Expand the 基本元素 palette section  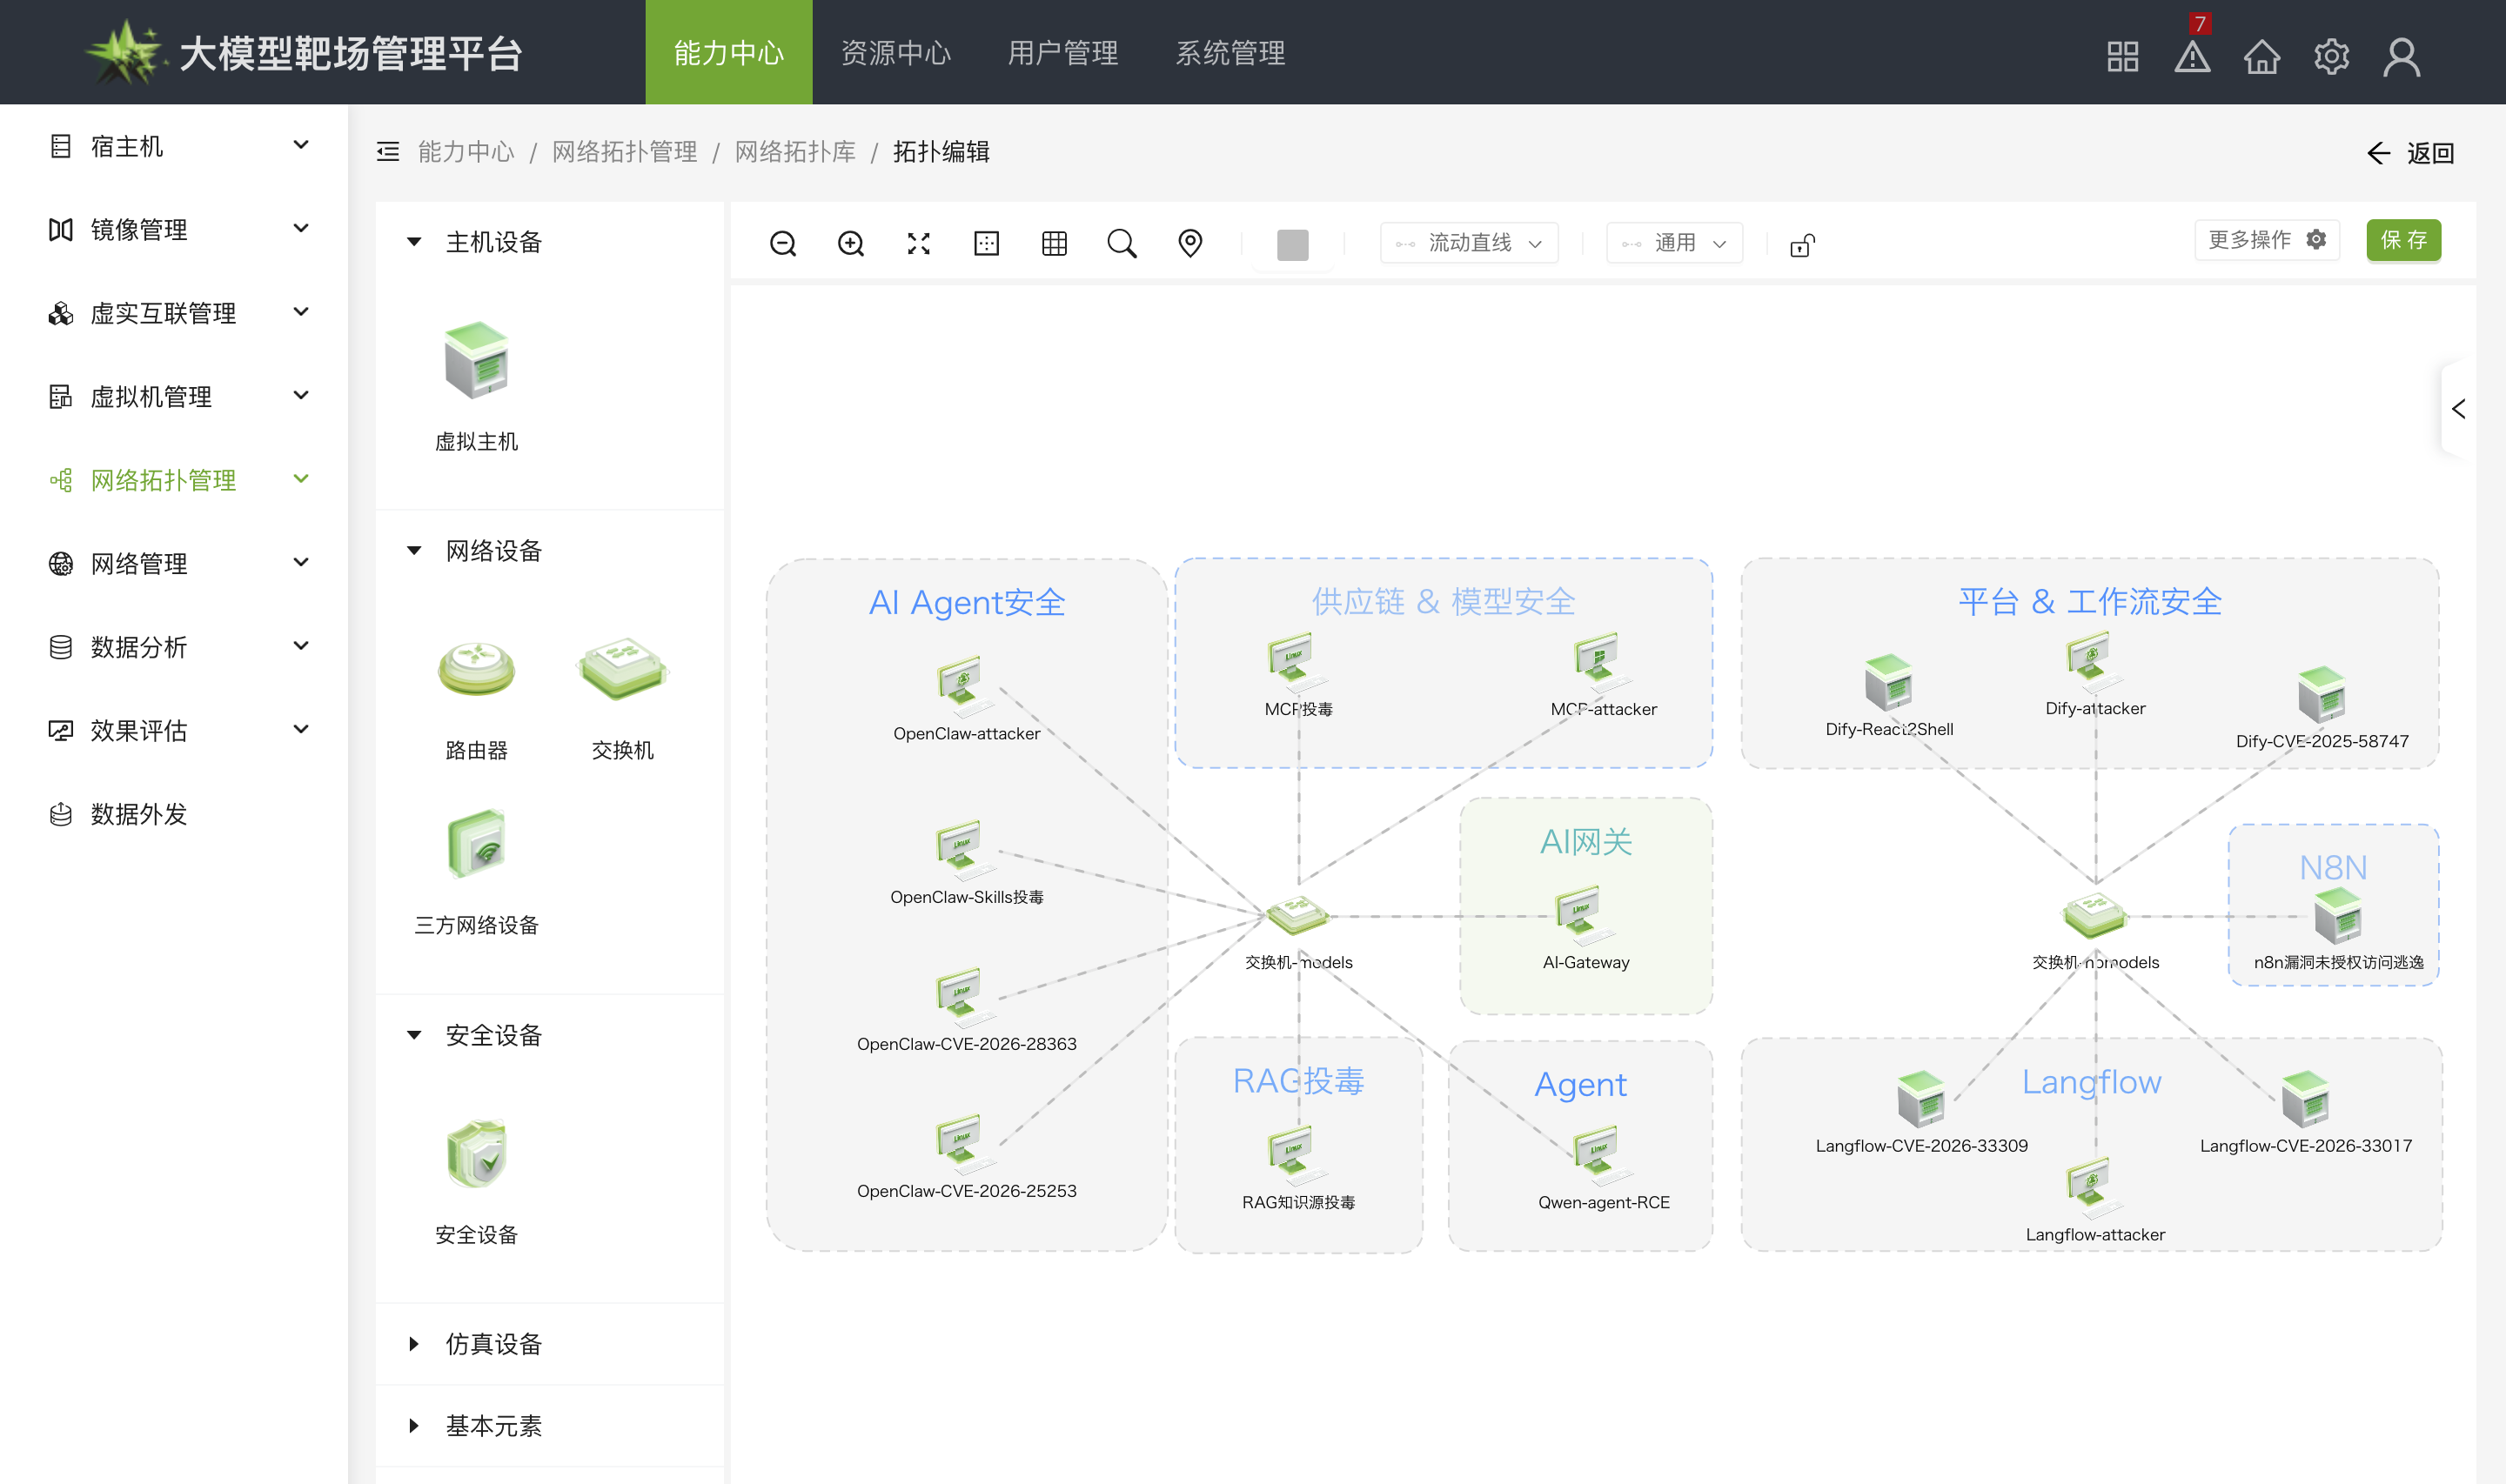click(414, 1426)
